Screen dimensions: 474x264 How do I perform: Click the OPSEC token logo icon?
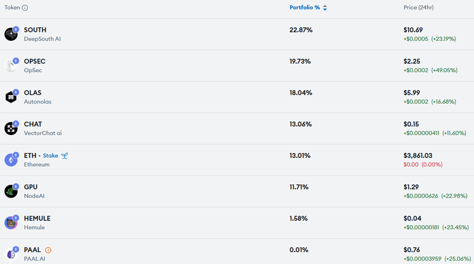11,66
